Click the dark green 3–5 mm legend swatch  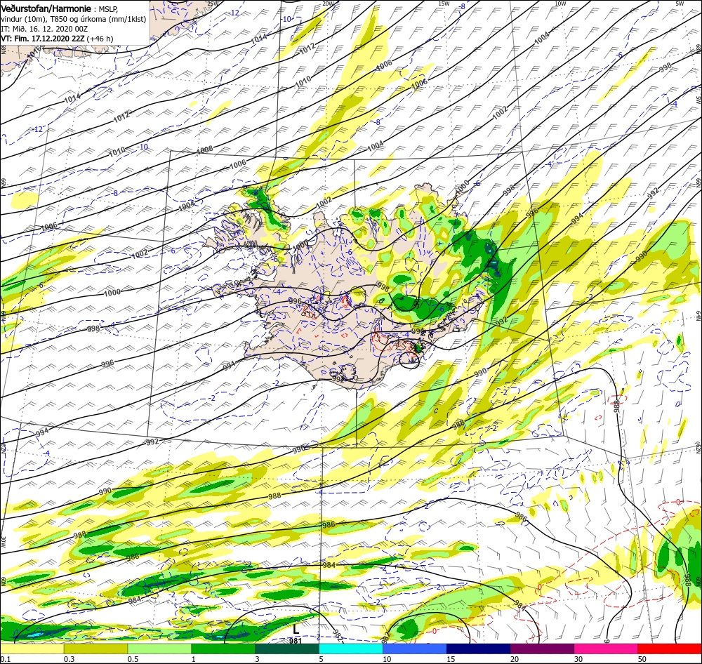287,649
